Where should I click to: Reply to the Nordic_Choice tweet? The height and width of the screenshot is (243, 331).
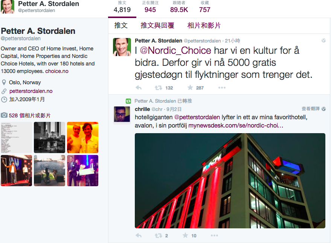pyautogui.click(x=139, y=88)
